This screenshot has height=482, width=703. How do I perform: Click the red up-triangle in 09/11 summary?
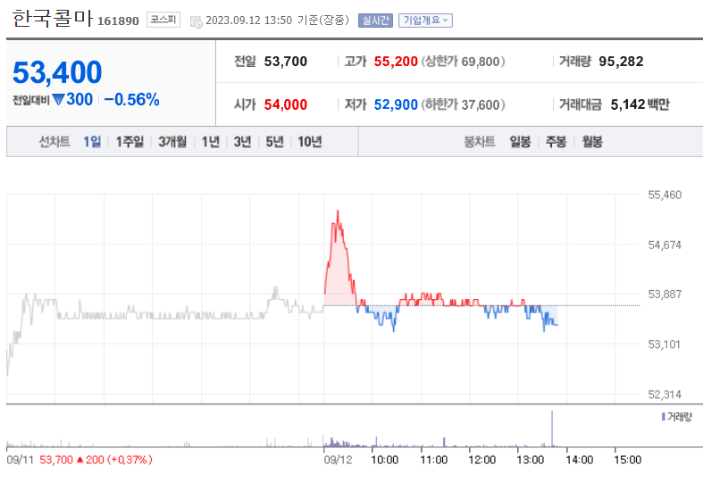click(80, 460)
